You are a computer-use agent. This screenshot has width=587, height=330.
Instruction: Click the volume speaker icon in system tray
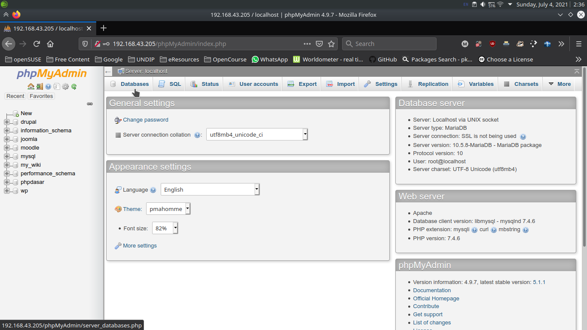[x=483, y=4]
